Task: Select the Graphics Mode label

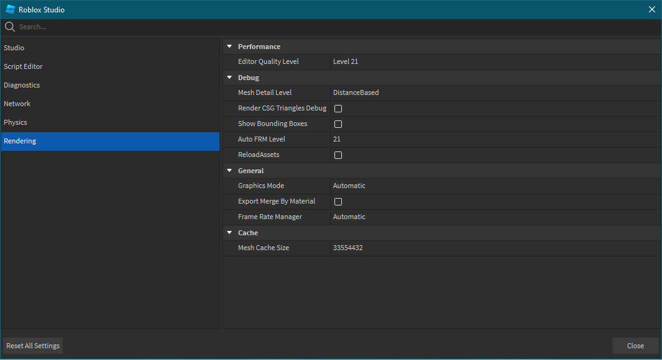Action: click(x=261, y=186)
